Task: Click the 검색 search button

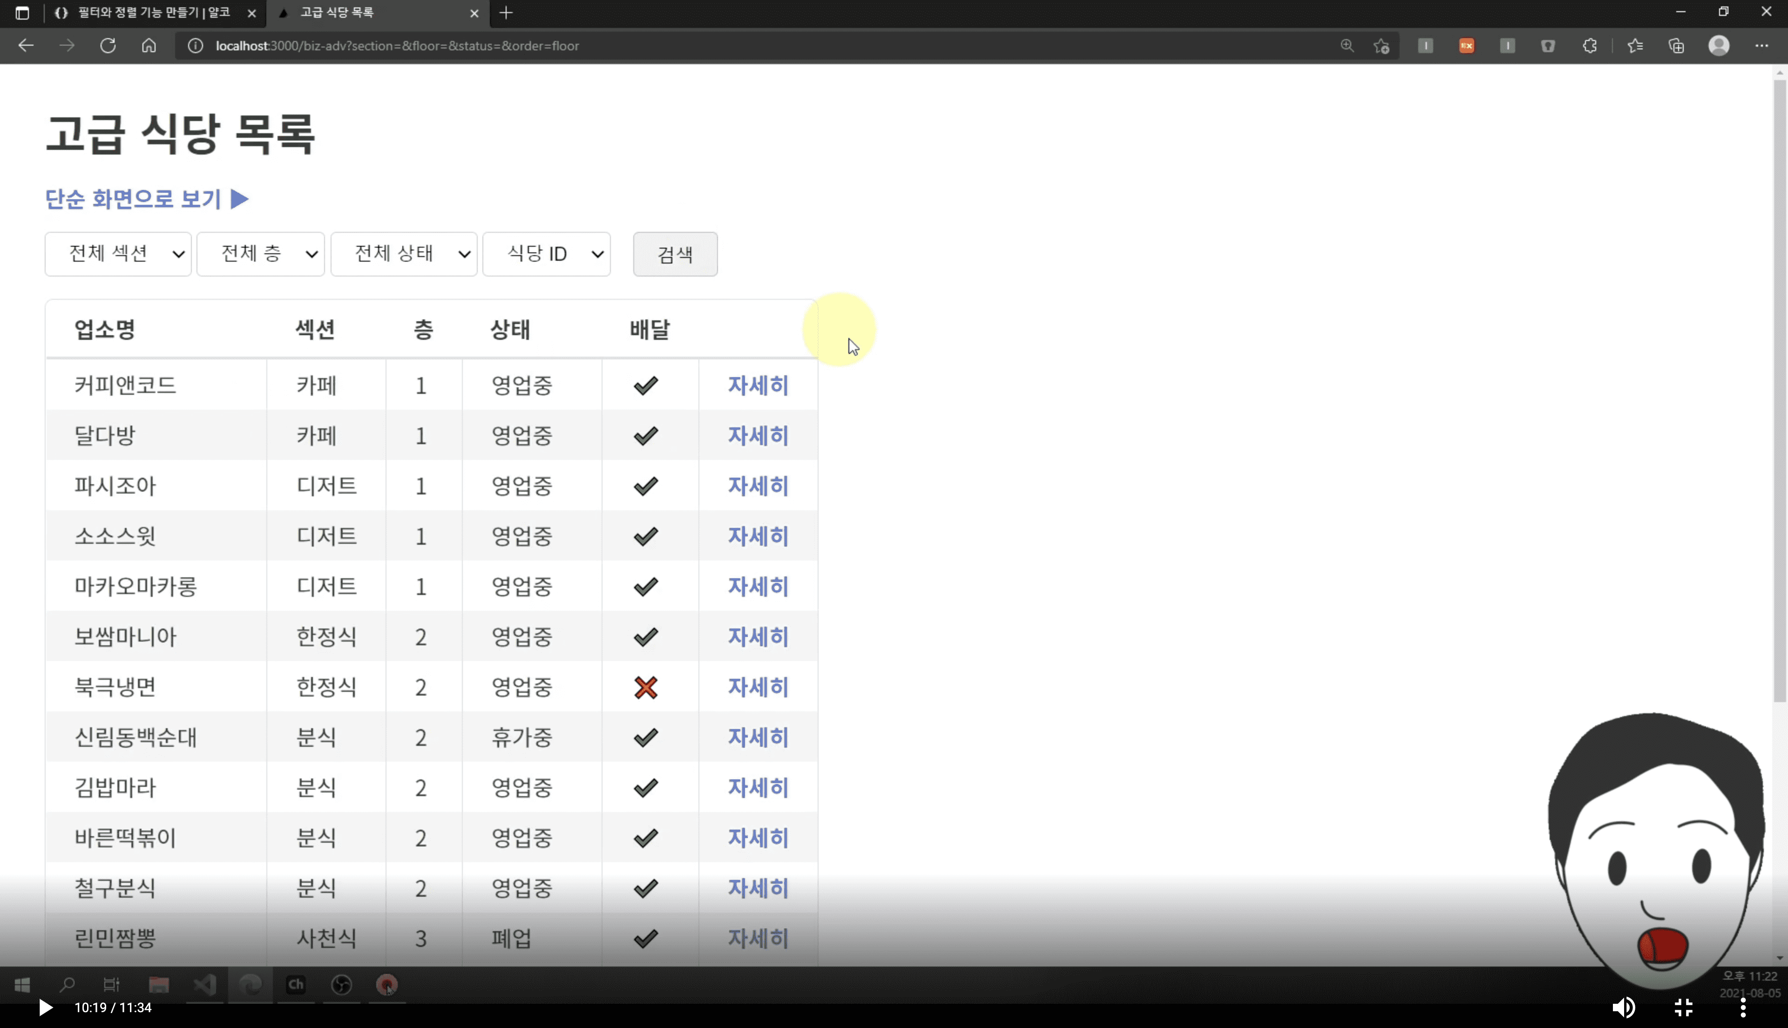Action: tap(676, 254)
